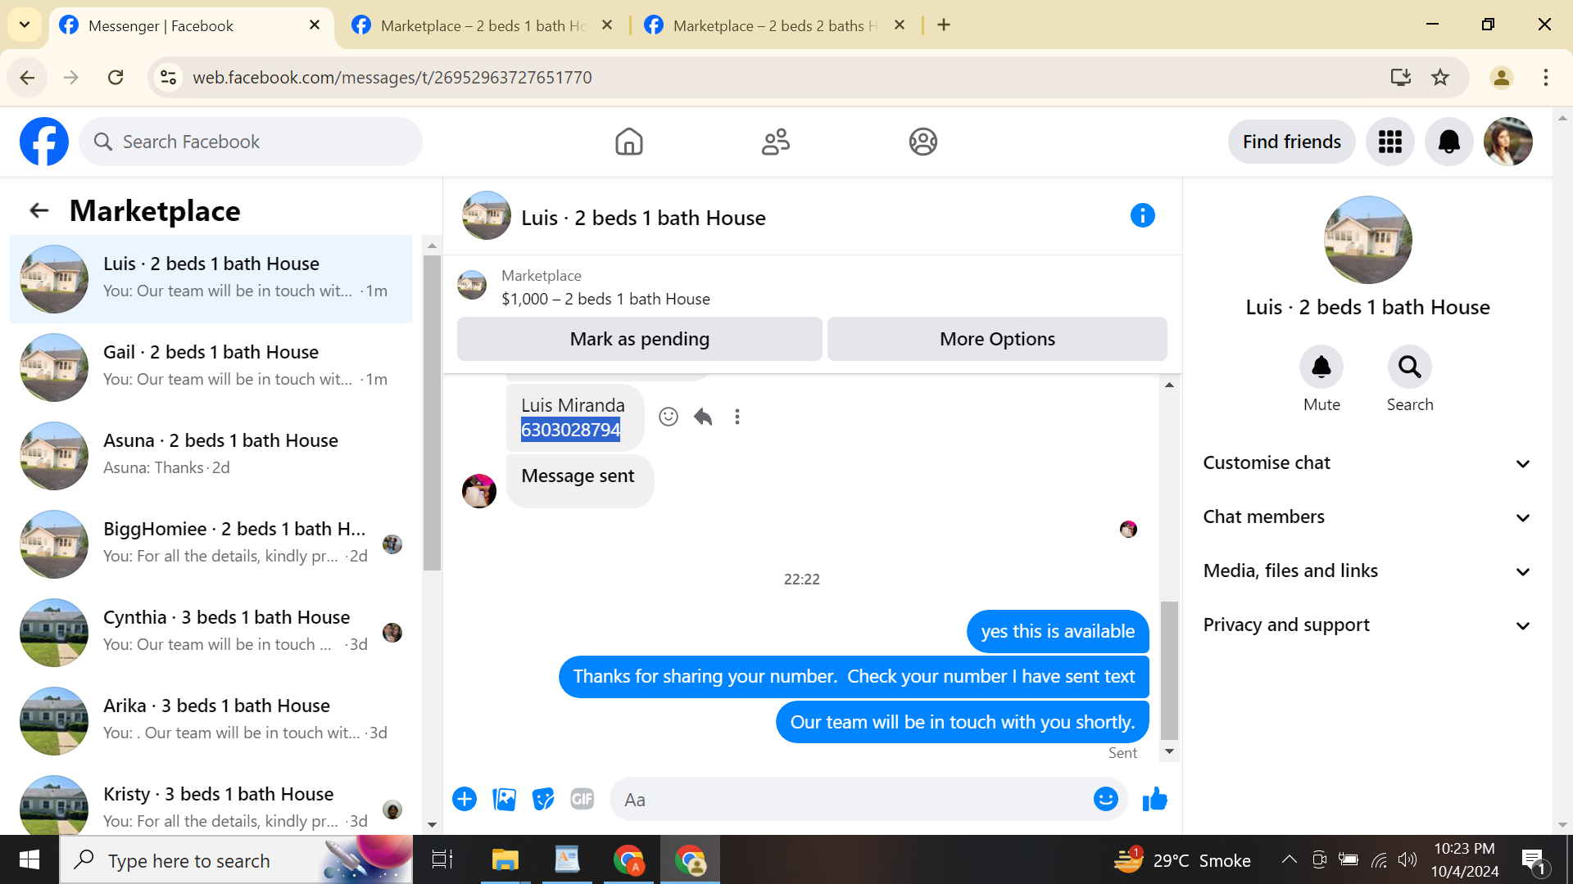Image resolution: width=1573 pixels, height=884 pixels.
Task: Switch to Marketplace 2 beds 2 baths tab
Action: [x=775, y=25]
